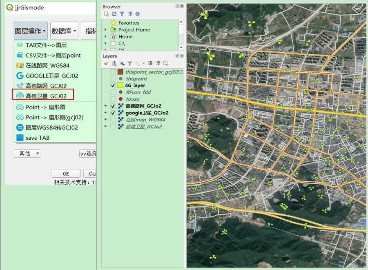Viewport: 368px width, 270px height.
Task: Enable Browser properties info widget
Action: click(x=138, y=14)
